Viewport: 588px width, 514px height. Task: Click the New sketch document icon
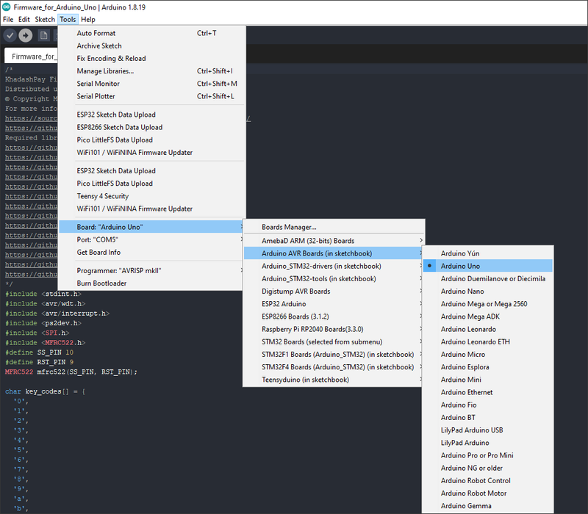click(x=44, y=35)
